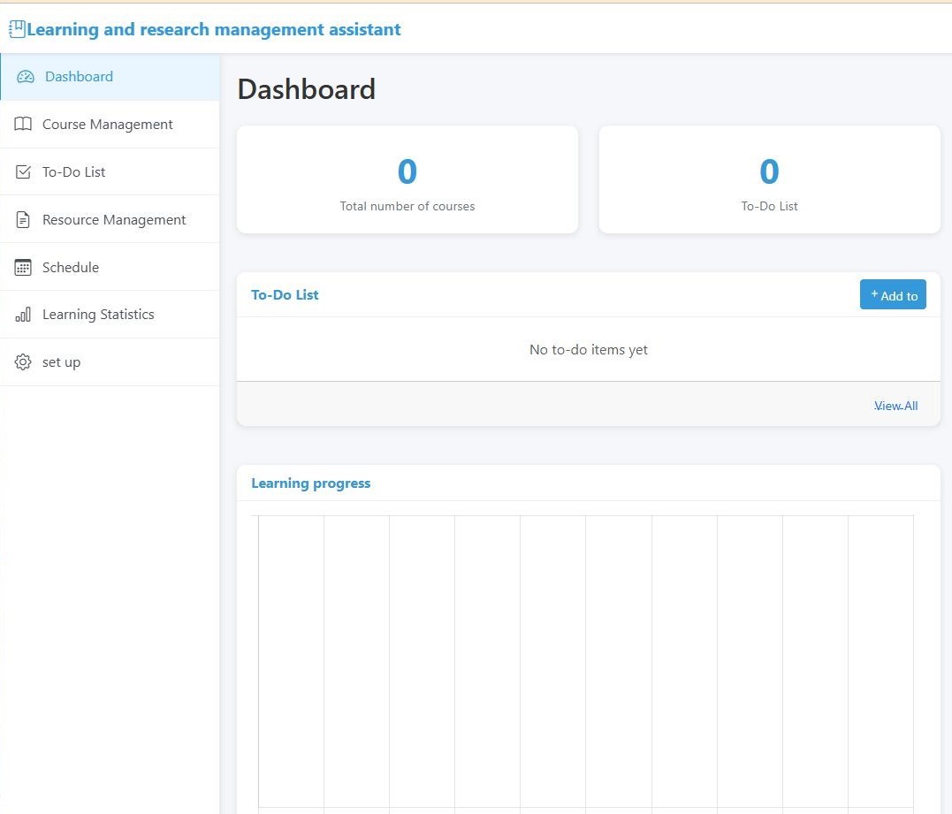This screenshot has width=952, height=814.
Task: Select the Resource Management sidebar label
Action: click(114, 220)
